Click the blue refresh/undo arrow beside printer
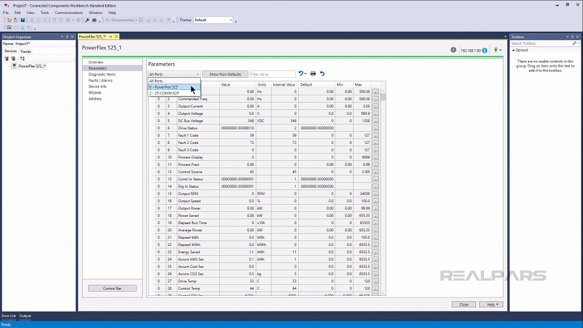This screenshot has width=583, height=328. pos(322,73)
